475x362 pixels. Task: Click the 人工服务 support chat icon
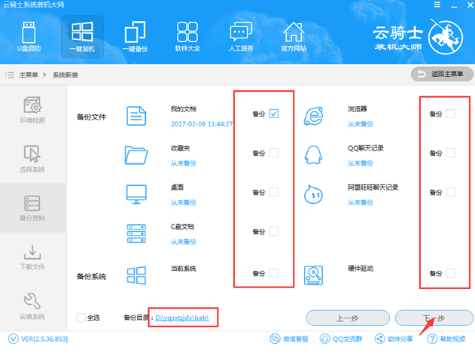click(241, 32)
